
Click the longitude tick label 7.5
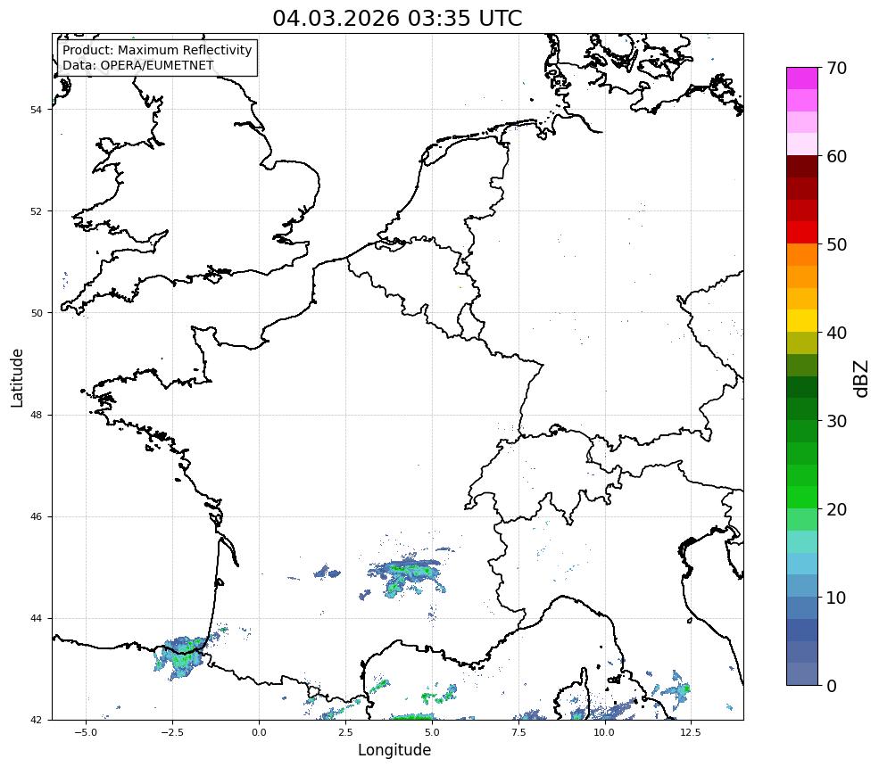pyautogui.click(x=518, y=732)
